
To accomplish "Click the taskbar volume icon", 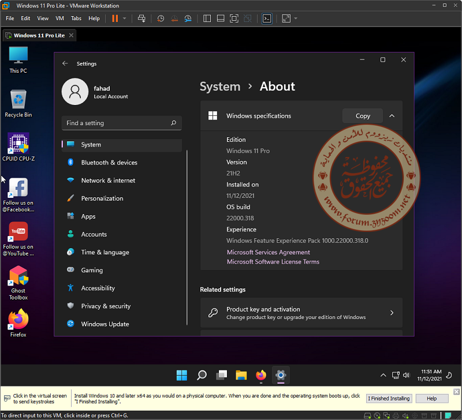I will point(407,375).
